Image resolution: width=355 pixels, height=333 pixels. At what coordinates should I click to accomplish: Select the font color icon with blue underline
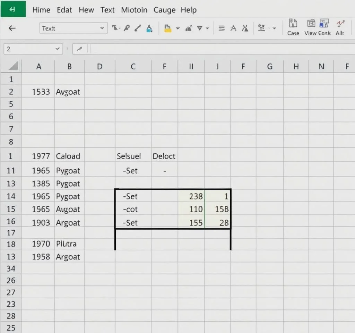point(149,28)
